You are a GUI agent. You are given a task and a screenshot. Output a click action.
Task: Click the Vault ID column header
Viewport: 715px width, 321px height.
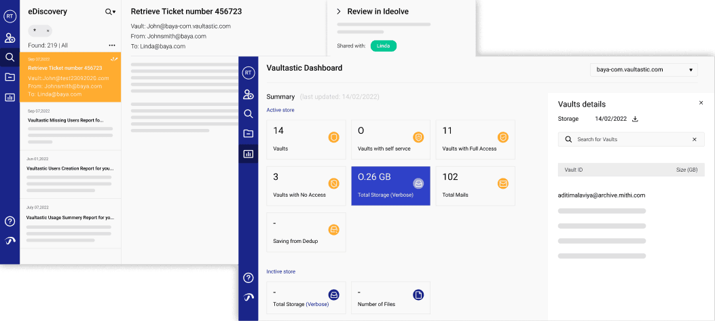pyautogui.click(x=574, y=170)
